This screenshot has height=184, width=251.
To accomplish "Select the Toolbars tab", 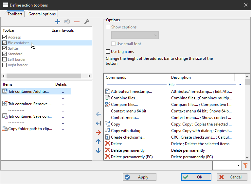I will point(15,14).
